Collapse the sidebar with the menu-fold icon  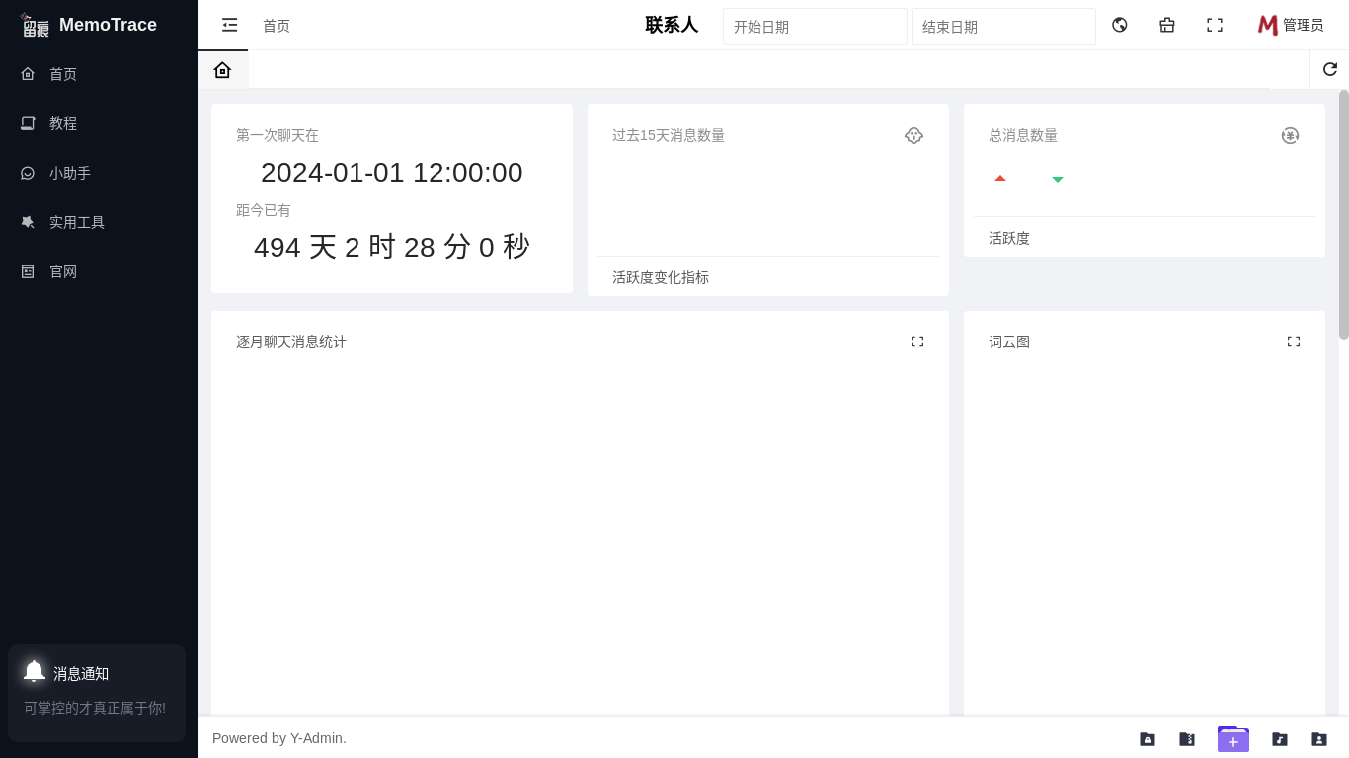pos(230,25)
